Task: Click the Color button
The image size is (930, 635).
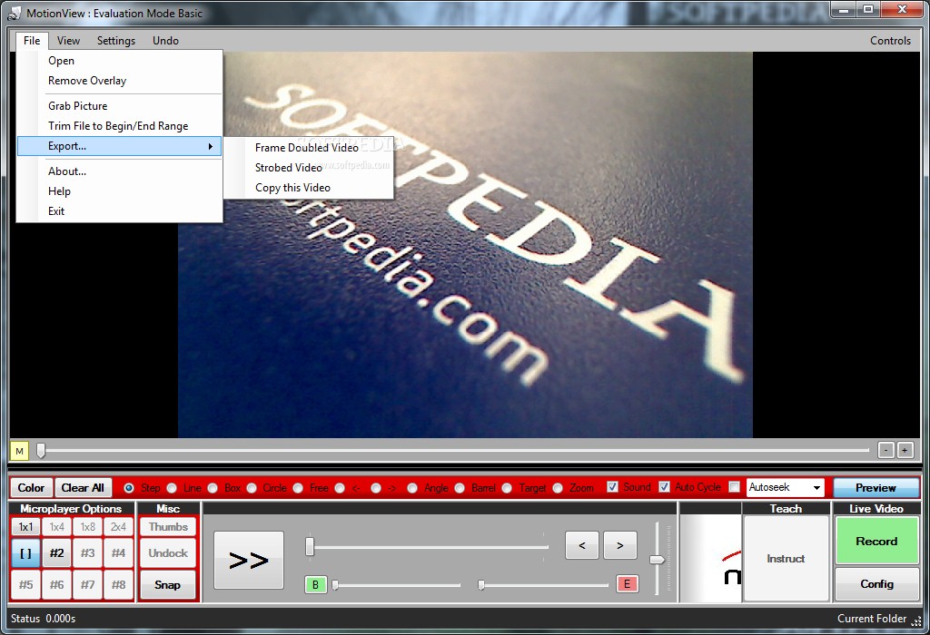Action: point(32,487)
